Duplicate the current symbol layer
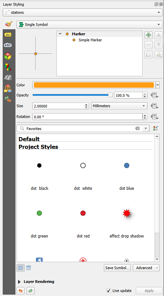 pos(149,54)
